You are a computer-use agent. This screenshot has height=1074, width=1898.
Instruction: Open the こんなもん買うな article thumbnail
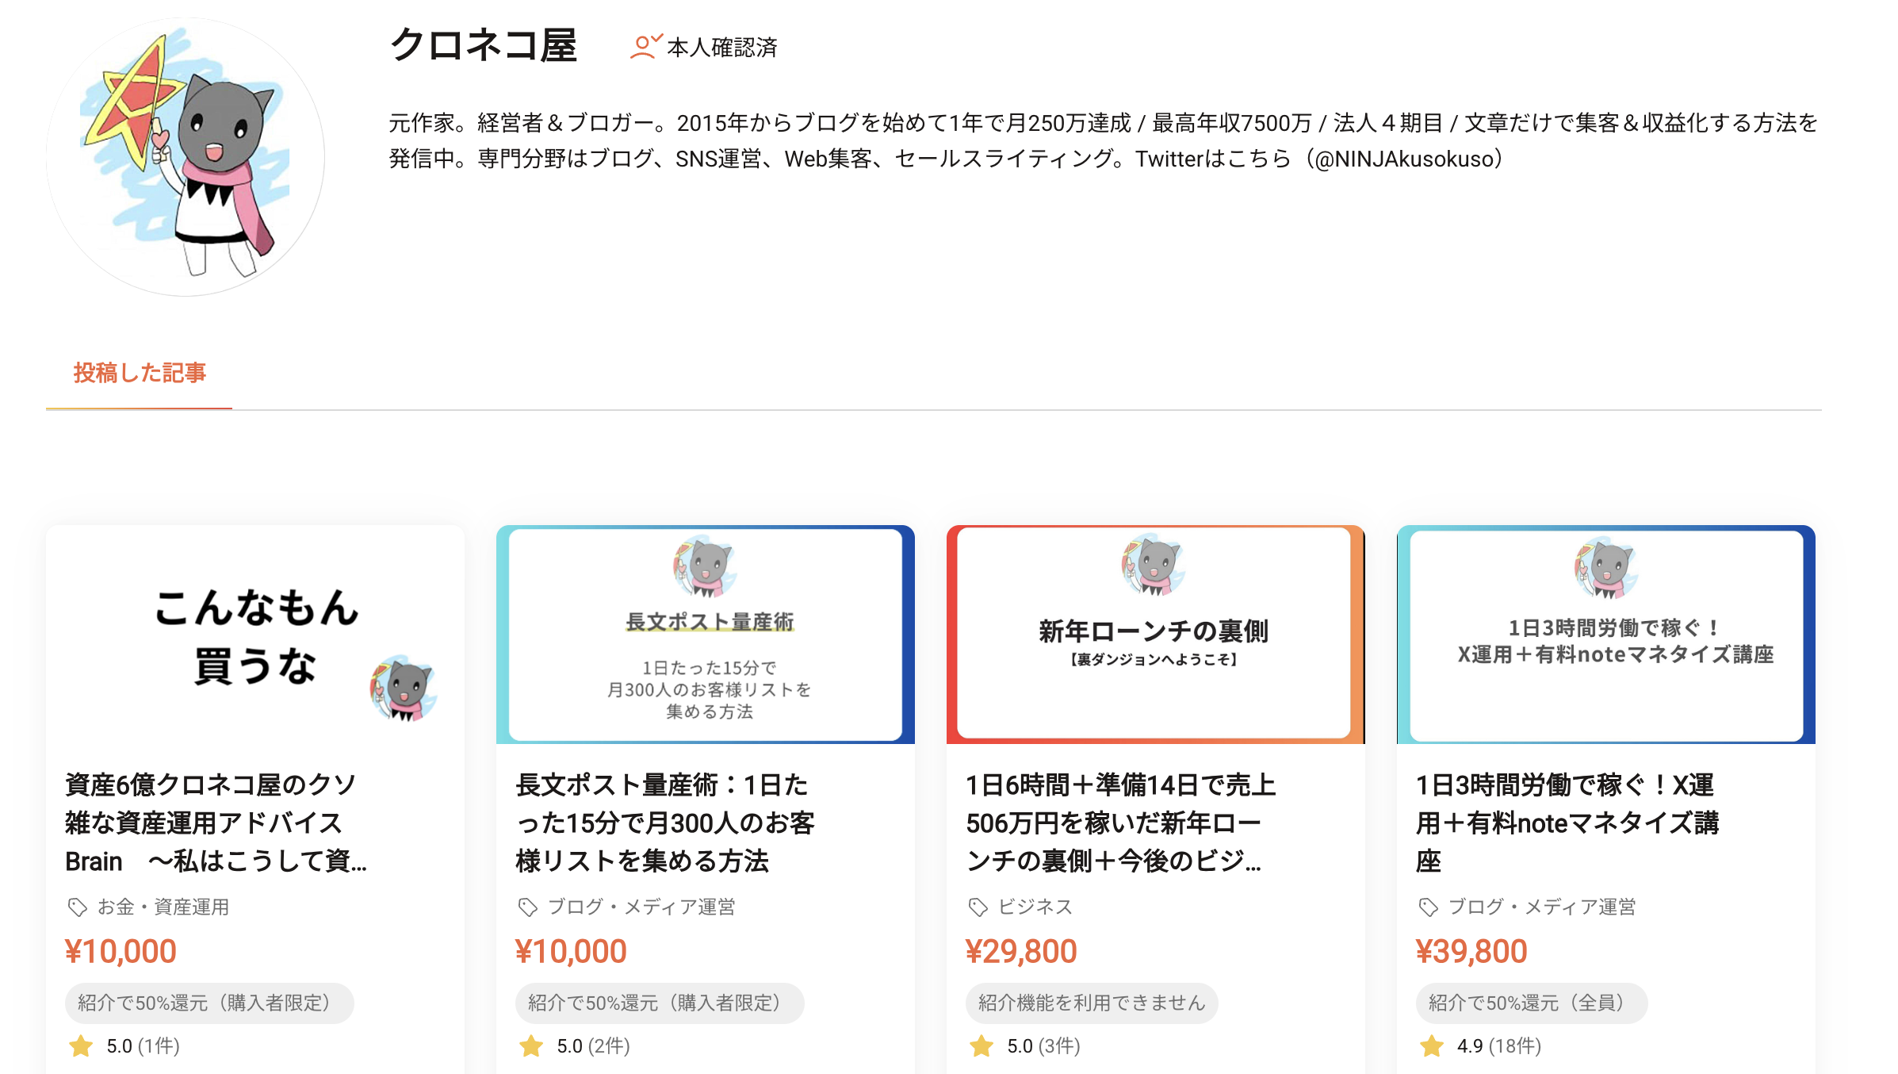[255, 635]
